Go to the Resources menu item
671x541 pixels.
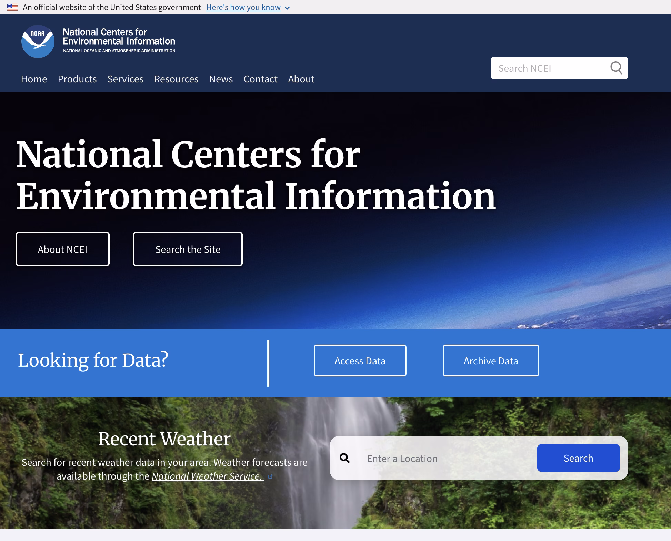(176, 79)
